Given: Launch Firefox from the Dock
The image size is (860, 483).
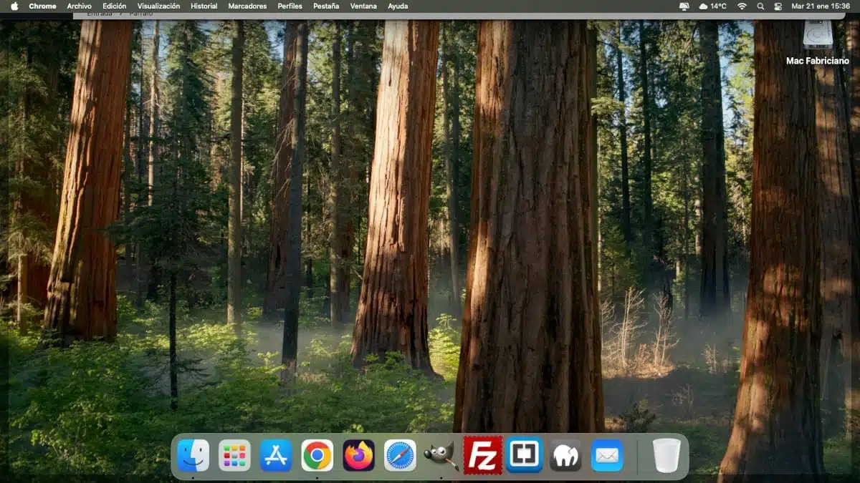Looking at the screenshot, I should click(359, 455).
